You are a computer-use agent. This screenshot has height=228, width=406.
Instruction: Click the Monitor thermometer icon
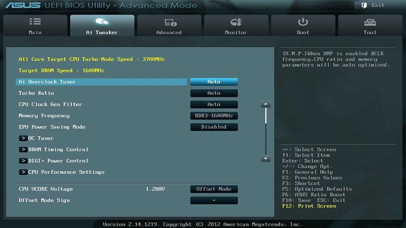click(x=236, y=22)
